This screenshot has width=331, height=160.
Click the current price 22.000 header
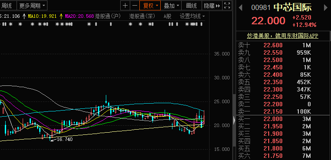tap(268, 21)
